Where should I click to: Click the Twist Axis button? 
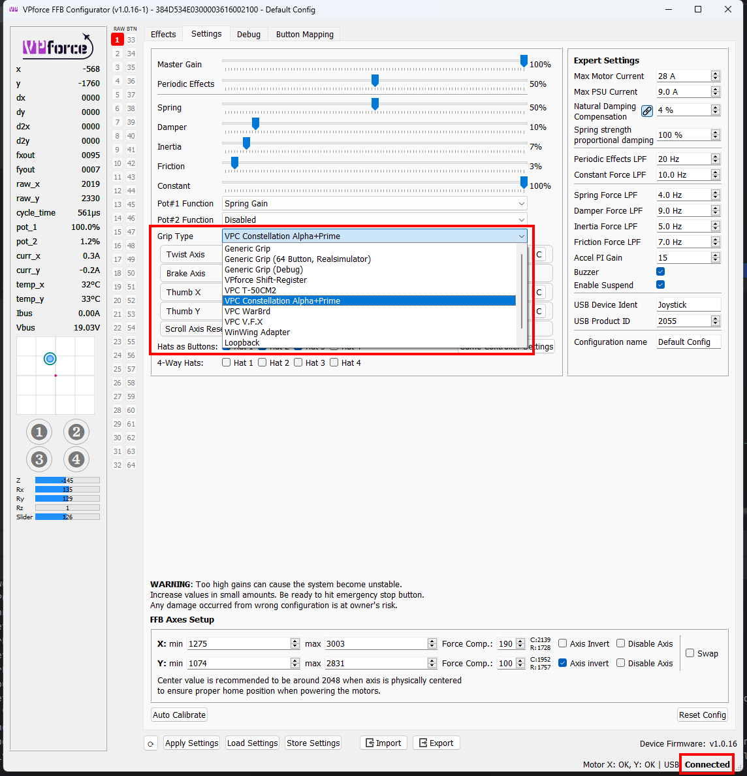tap(191, 254)
